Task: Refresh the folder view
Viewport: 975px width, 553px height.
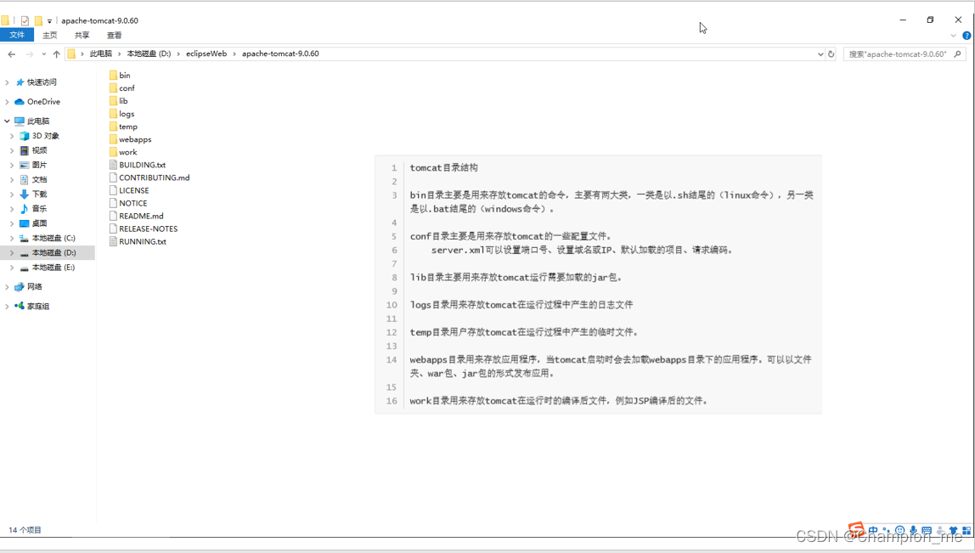Action: pyautogui.click(x=830, y=54)
